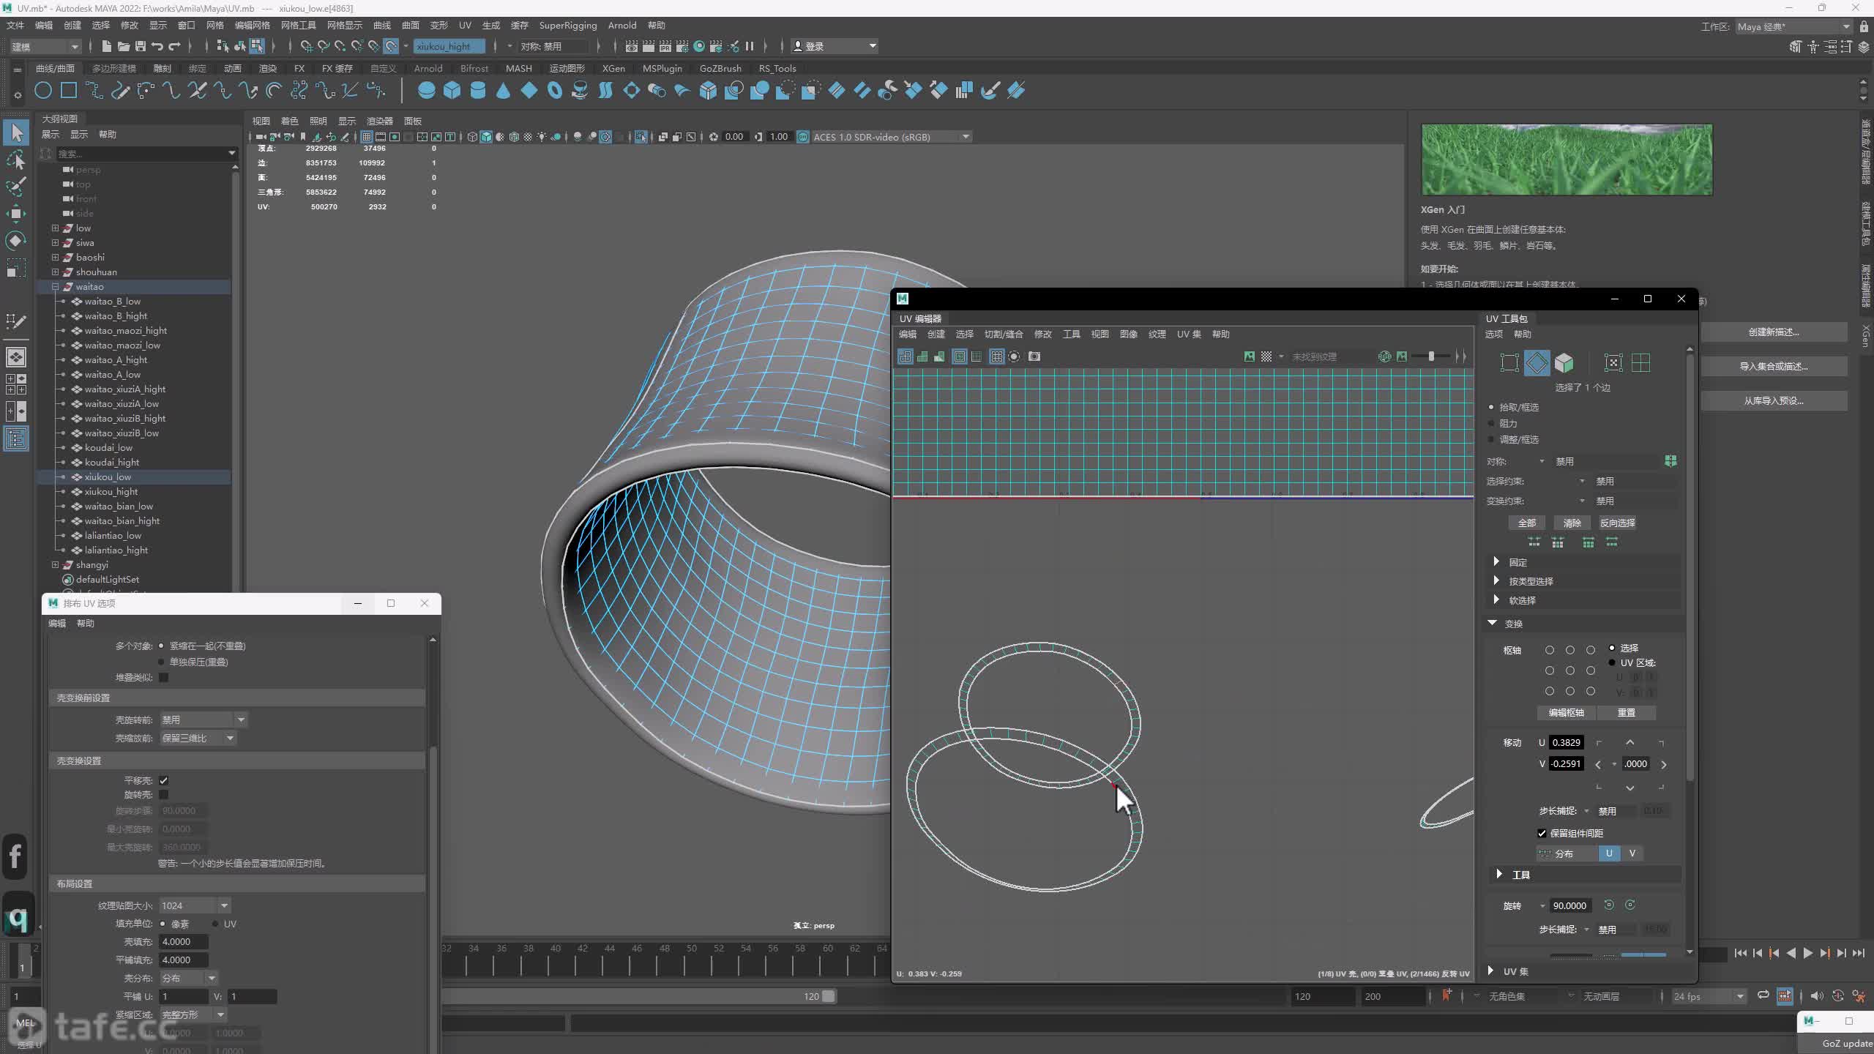Click the polygon cube shelf icon
The width and height of the screenshot is (1874, 1054).
pyautogui.click(x=452, y=91)
